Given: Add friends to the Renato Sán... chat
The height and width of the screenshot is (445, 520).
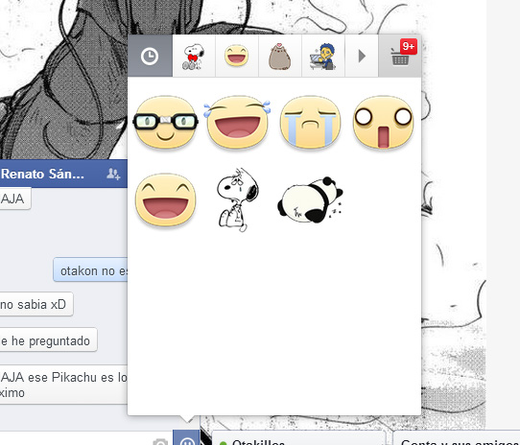Looking at the screenshot, I should point(113,174).
